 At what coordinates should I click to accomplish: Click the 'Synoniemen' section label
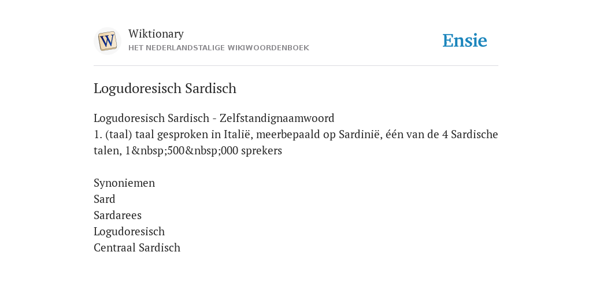point(124,183)
